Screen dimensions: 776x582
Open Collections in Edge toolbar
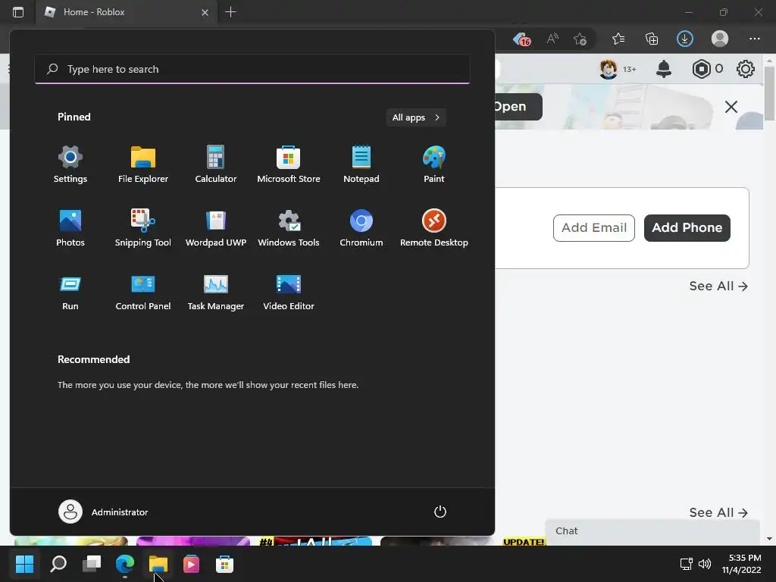(x=652, y=39)
